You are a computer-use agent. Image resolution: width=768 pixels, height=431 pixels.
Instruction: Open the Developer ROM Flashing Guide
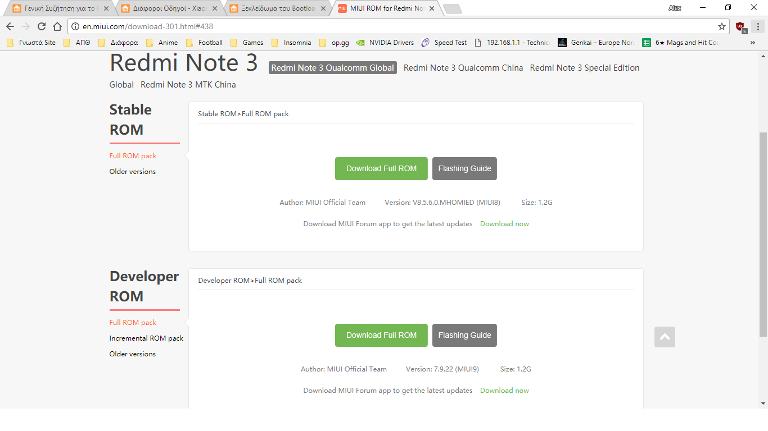[464, 335]
